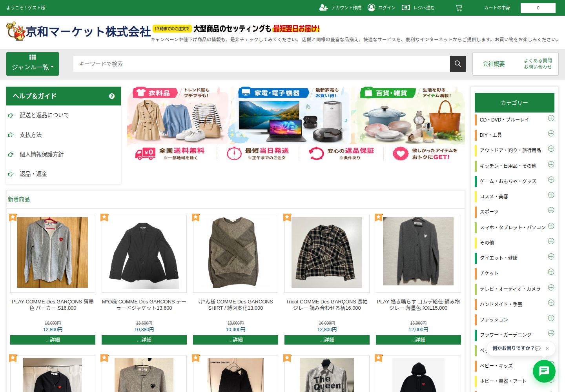This screenshot has width=565, height=392.
Task: Open the 会社概要 page
Action: click(494, 64)
